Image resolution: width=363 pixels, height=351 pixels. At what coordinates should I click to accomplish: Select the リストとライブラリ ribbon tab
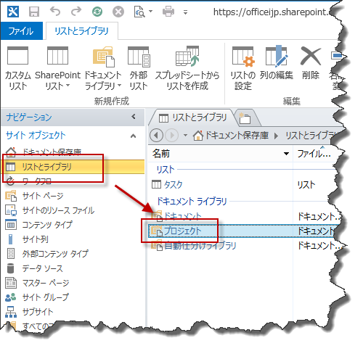(82, 31)
